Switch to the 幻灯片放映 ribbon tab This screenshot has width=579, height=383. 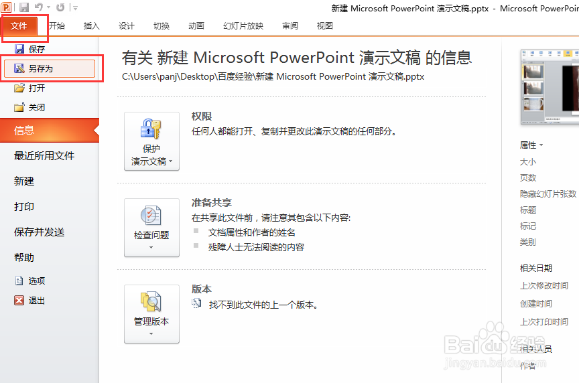click(243, 26)
